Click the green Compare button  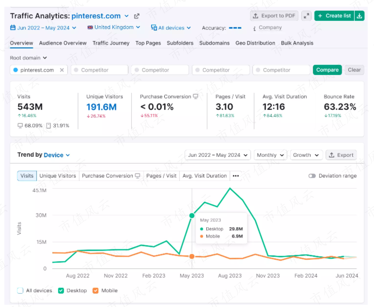coord(327,70)
